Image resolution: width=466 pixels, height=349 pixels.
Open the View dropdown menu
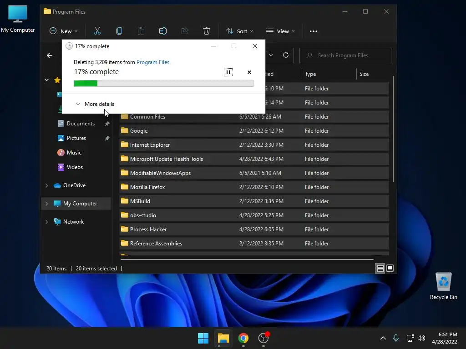pos(280,31)
